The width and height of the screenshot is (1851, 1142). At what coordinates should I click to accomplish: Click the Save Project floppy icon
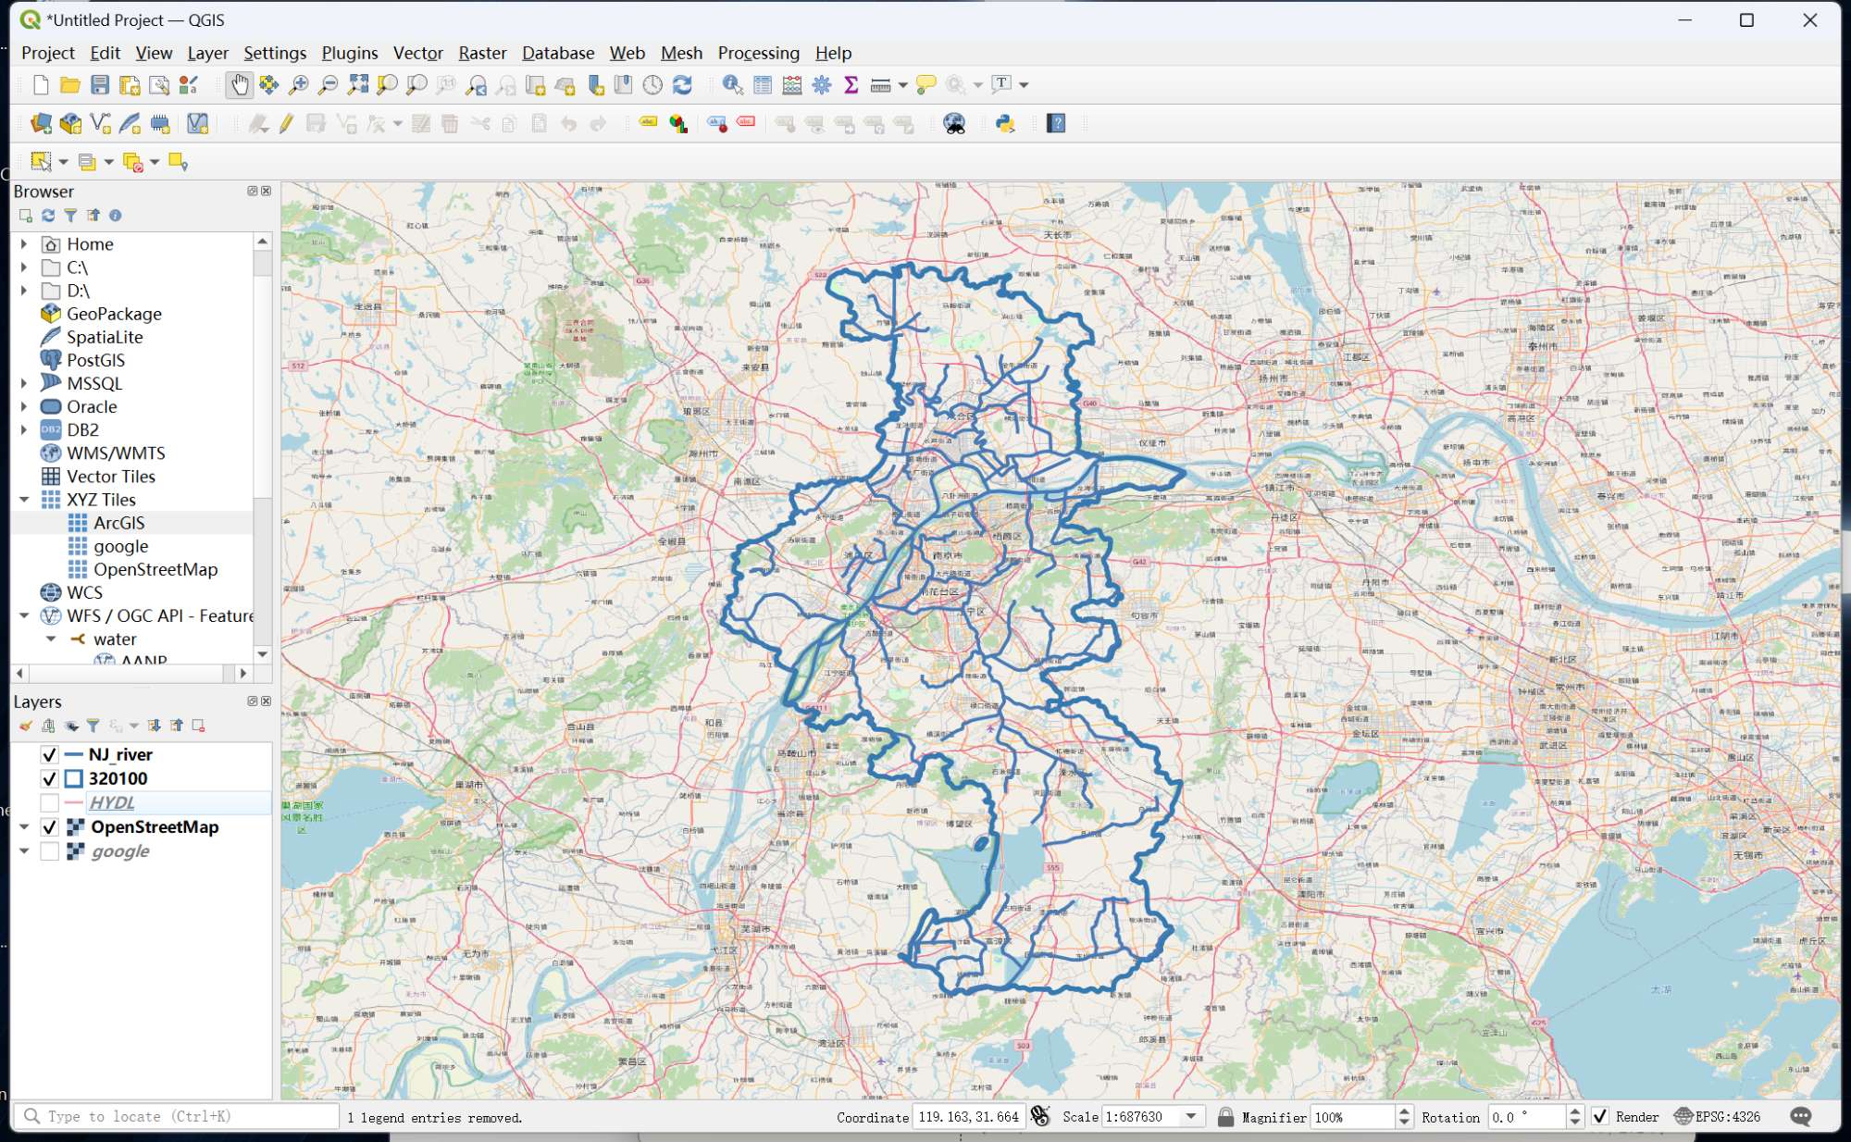(x=100, y=85)
